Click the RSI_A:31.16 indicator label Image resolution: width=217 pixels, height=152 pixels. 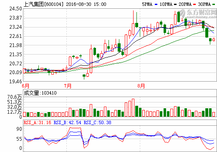coord(37,122)
